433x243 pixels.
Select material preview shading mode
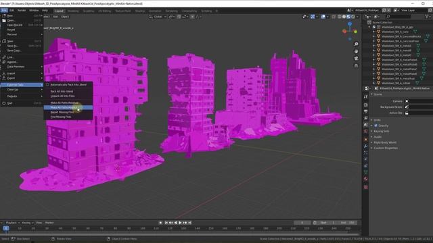[348, 17]
